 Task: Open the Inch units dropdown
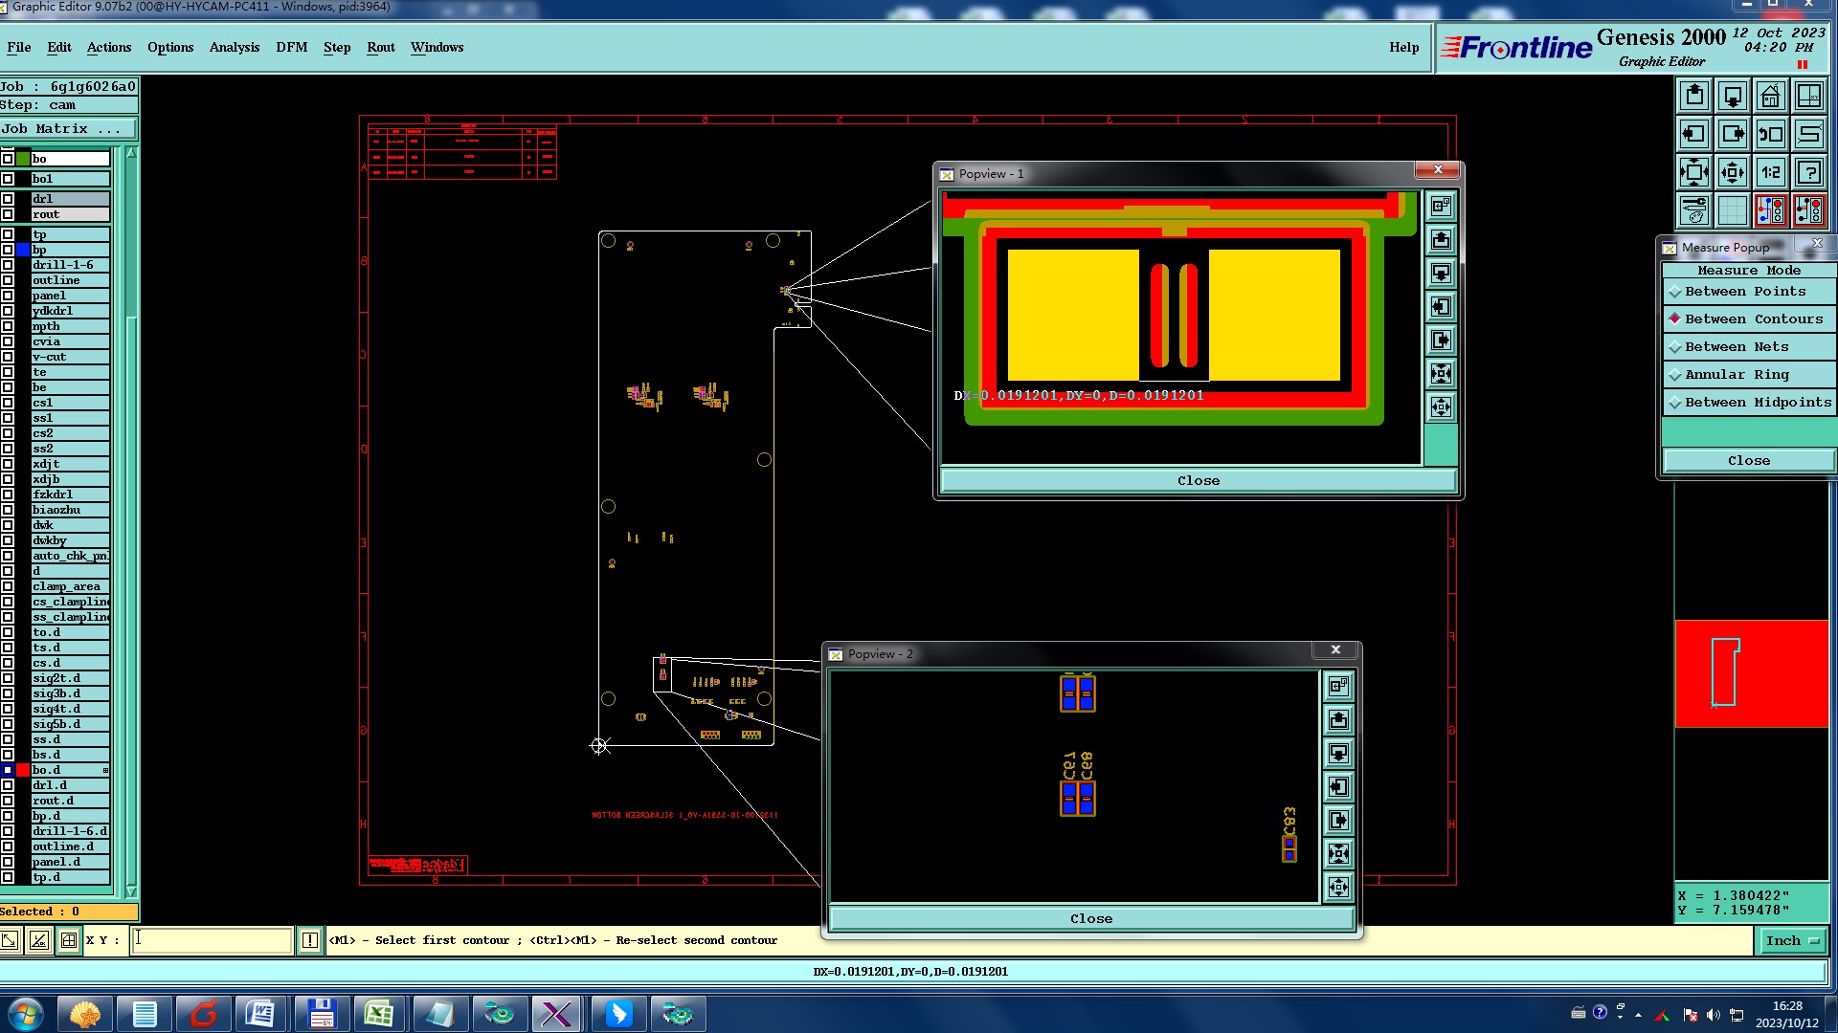tap(1791, 941)
